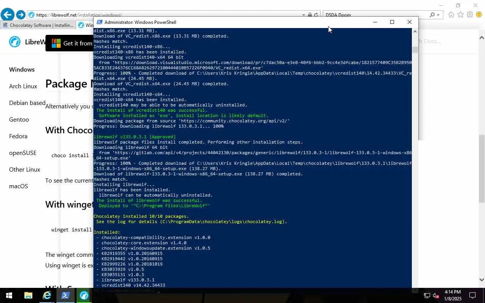Click the 'vcredist140 v14.42.34433' entry
This screenshot has height=303, width=485.
pyautogui.click(x=133, y=285)
